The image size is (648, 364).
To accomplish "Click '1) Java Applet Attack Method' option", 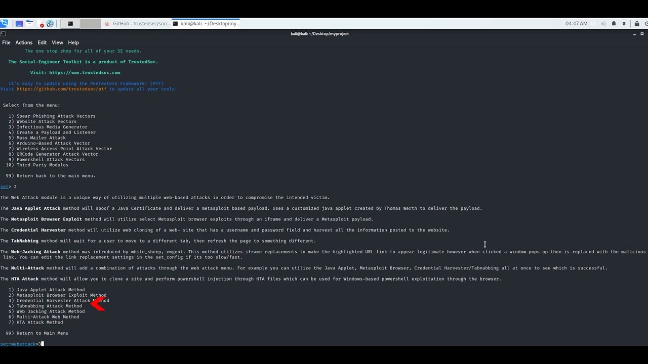I will (x=47, y=290).
